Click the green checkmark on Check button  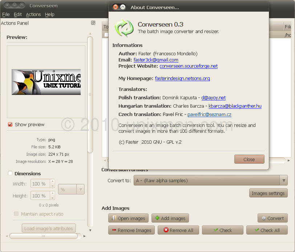tap(216, 230)
